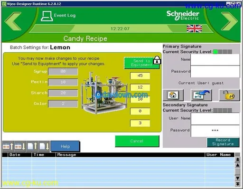Click the Time column header
This screenshot has width=243, height=189.
44,155
